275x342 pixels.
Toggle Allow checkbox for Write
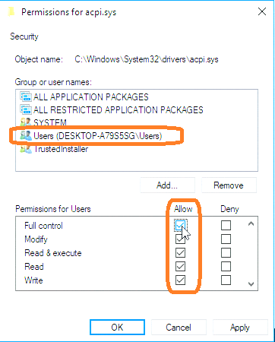tap(180, 280)
